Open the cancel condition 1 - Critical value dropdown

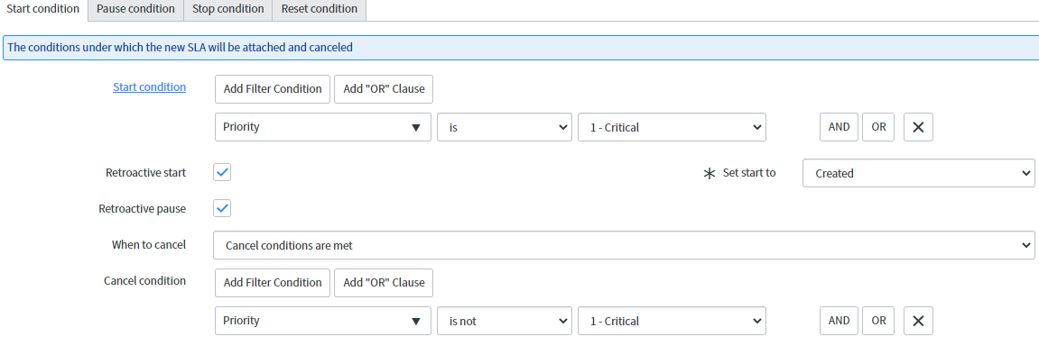[x=672, y=321]
